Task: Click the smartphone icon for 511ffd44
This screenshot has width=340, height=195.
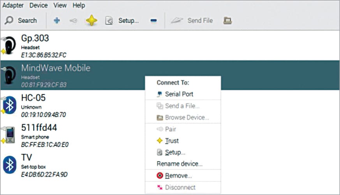Action: [9, 135]
